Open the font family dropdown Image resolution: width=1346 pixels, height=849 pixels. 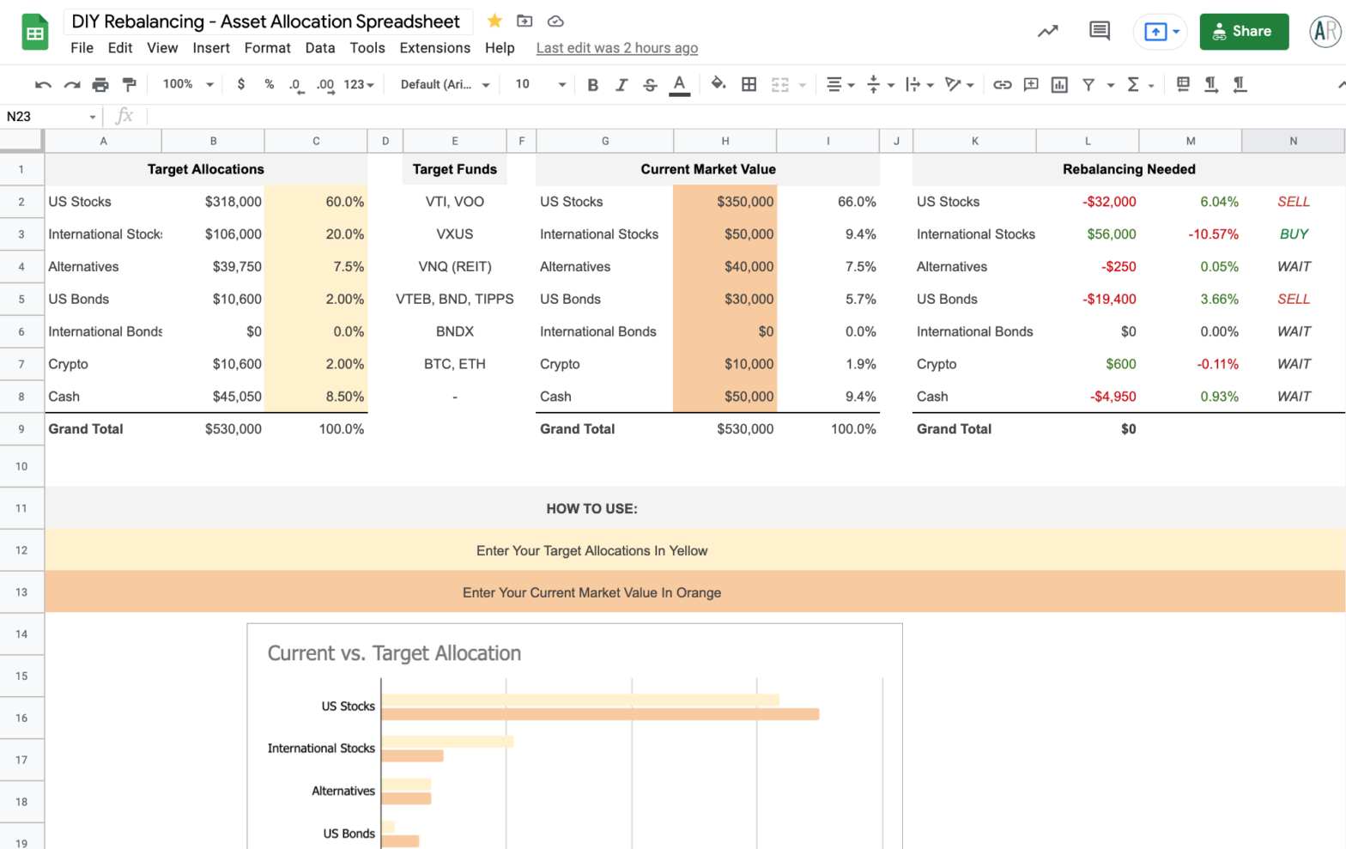pyautogui.click(x=445, y=84)
